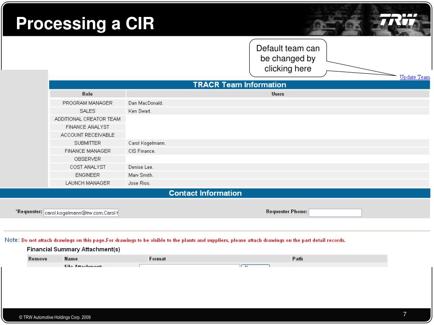Select the ENGINEER role cell
434x325 pixels.
87,175
